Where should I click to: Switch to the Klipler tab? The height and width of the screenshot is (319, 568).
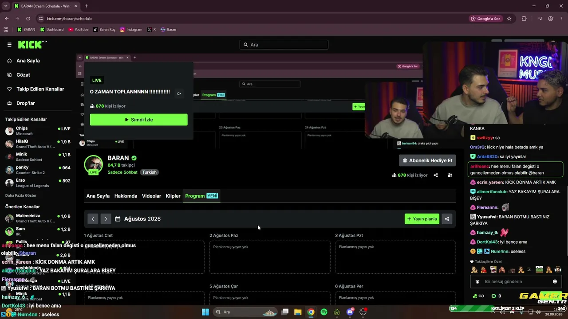point(173,196)
